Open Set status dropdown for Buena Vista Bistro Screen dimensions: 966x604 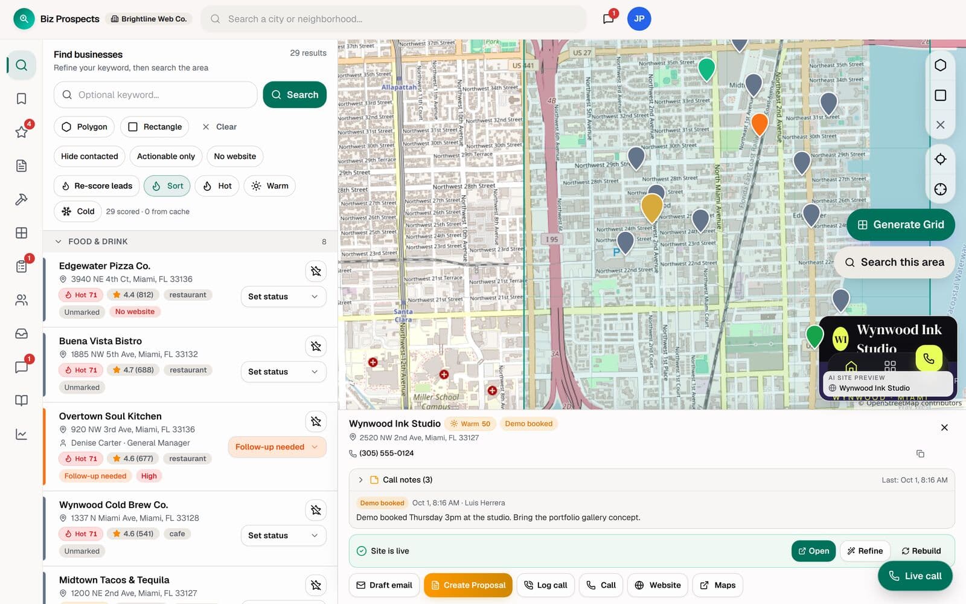click(x=283, y=371)
